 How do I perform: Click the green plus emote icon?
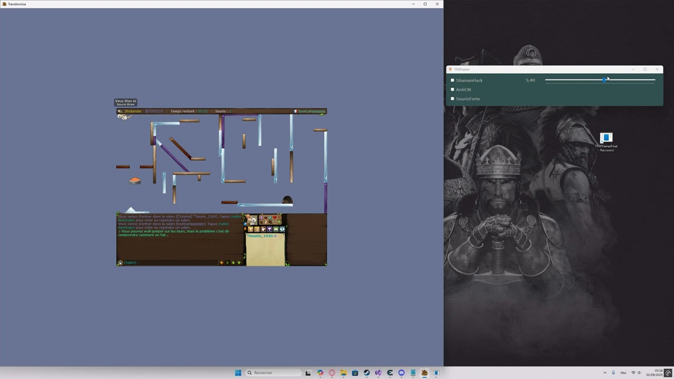click(279, 222)
